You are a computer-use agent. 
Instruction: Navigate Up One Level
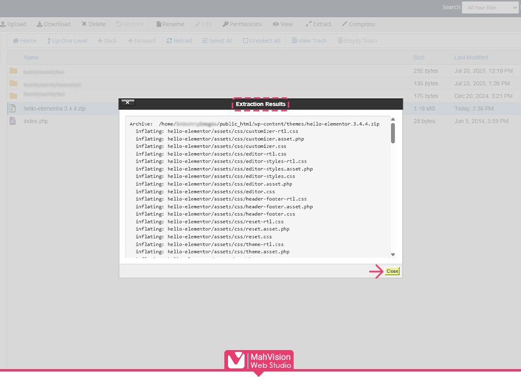pyautogui.click(x=67, y=41)
